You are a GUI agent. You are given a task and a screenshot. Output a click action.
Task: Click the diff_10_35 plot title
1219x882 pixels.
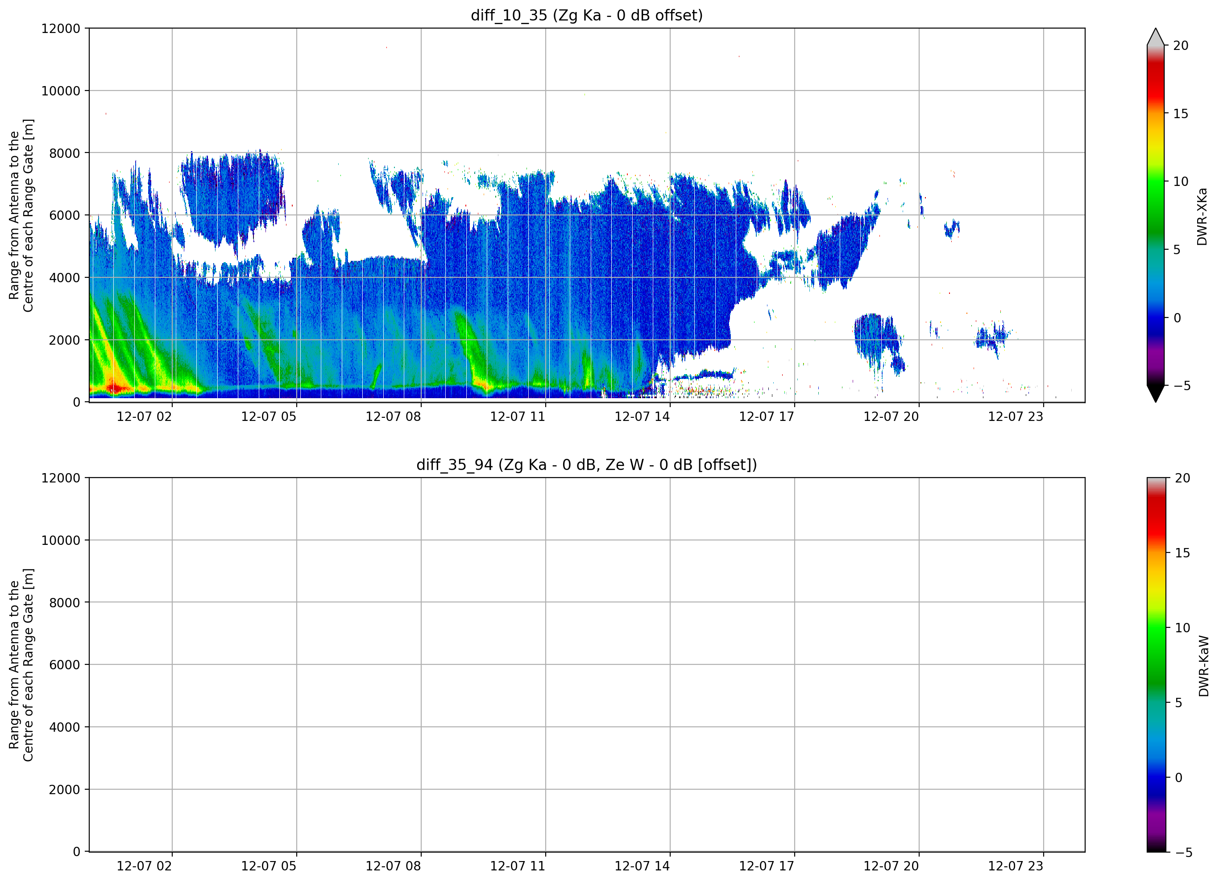(586, 15)
